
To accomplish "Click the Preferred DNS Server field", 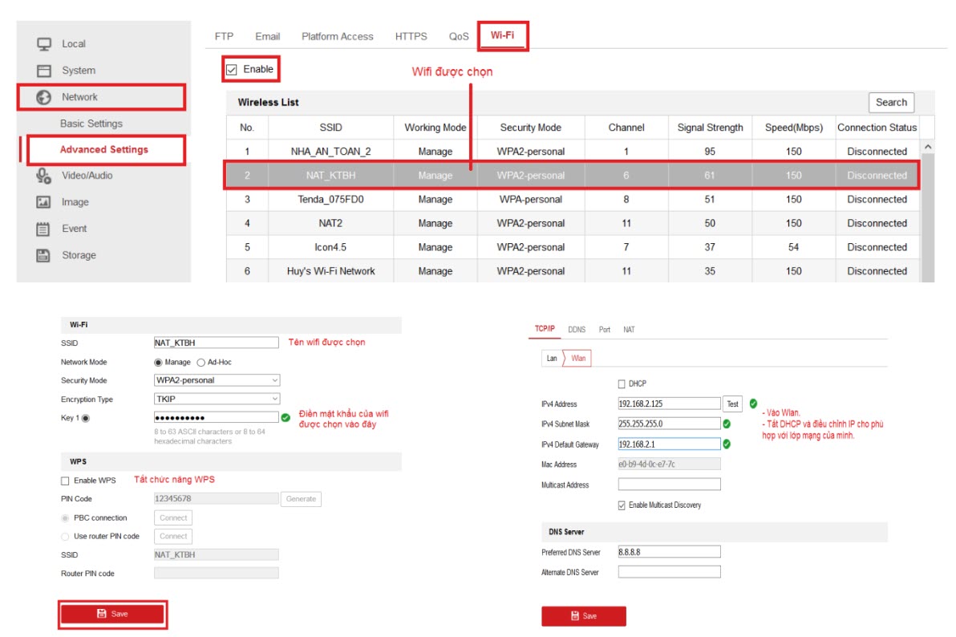I will tap(669, 552).
